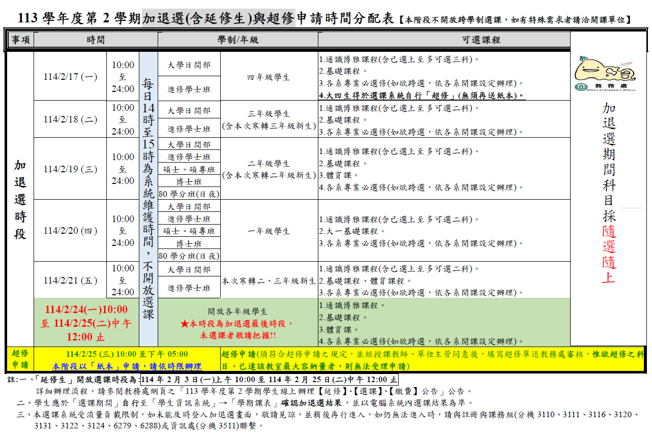Click the 10:00 至 24:00 cell for 114/2/17
The image size is (652, 437).
[x=123, y=77]
